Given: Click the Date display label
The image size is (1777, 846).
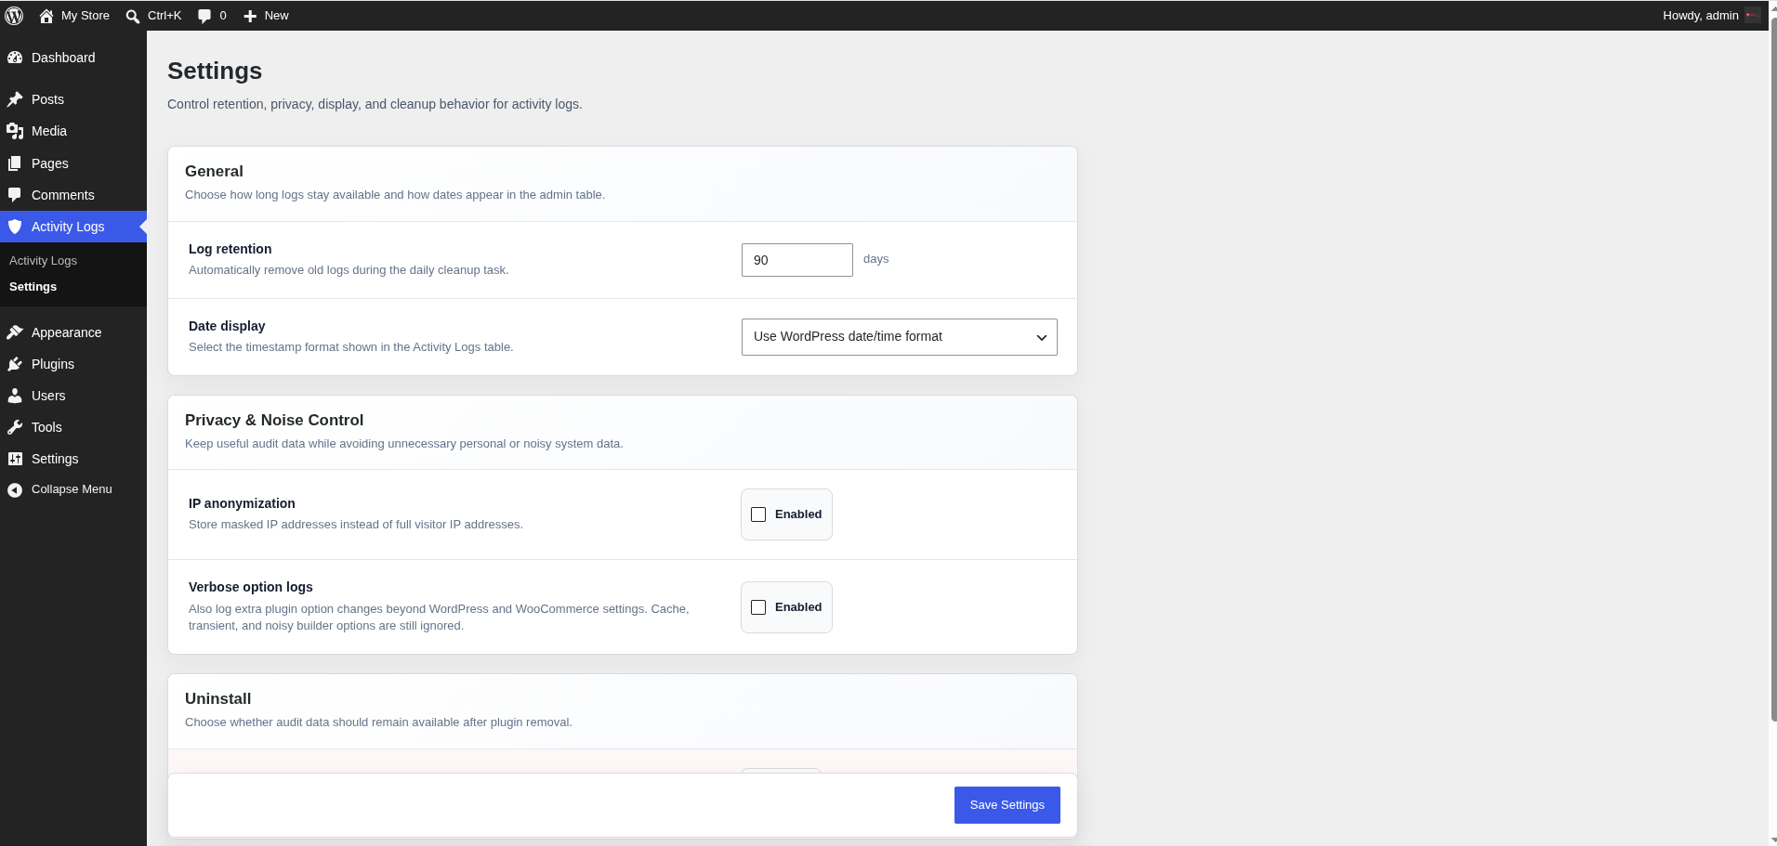Looking at the screenshot, I should 227,326.
